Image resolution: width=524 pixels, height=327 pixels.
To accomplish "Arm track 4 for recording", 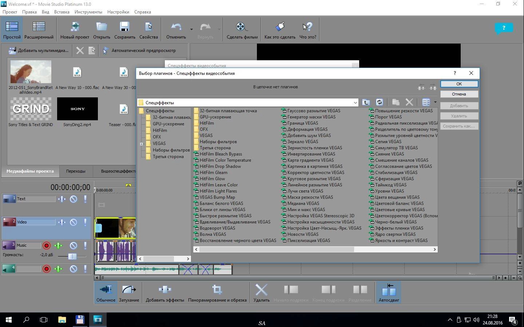I will pos(47,269).
